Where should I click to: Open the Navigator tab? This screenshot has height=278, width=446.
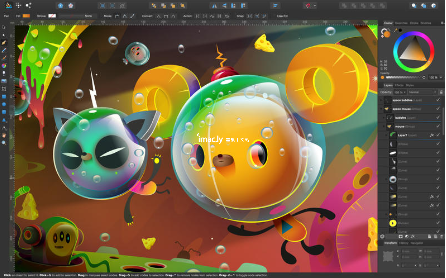coord(417,243)
